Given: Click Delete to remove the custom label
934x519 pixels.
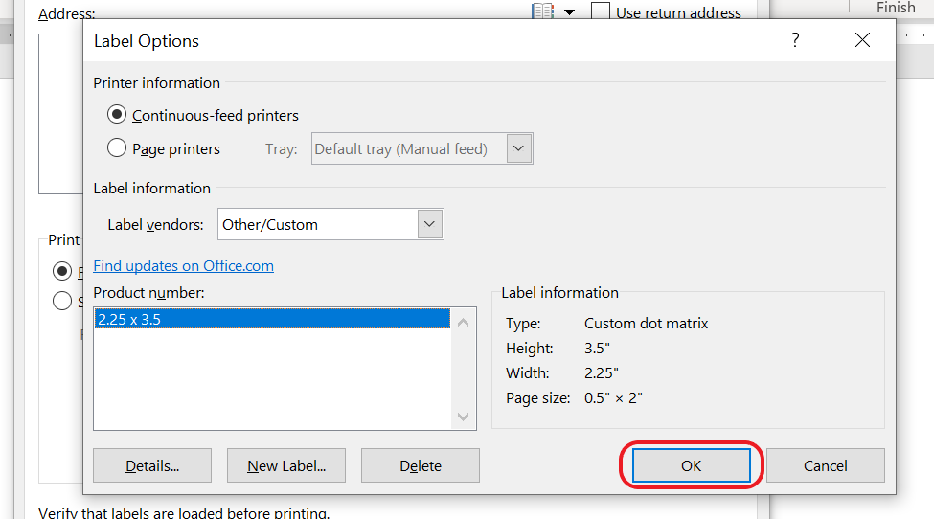Looking at the screenshot, I should coord(421,466).
